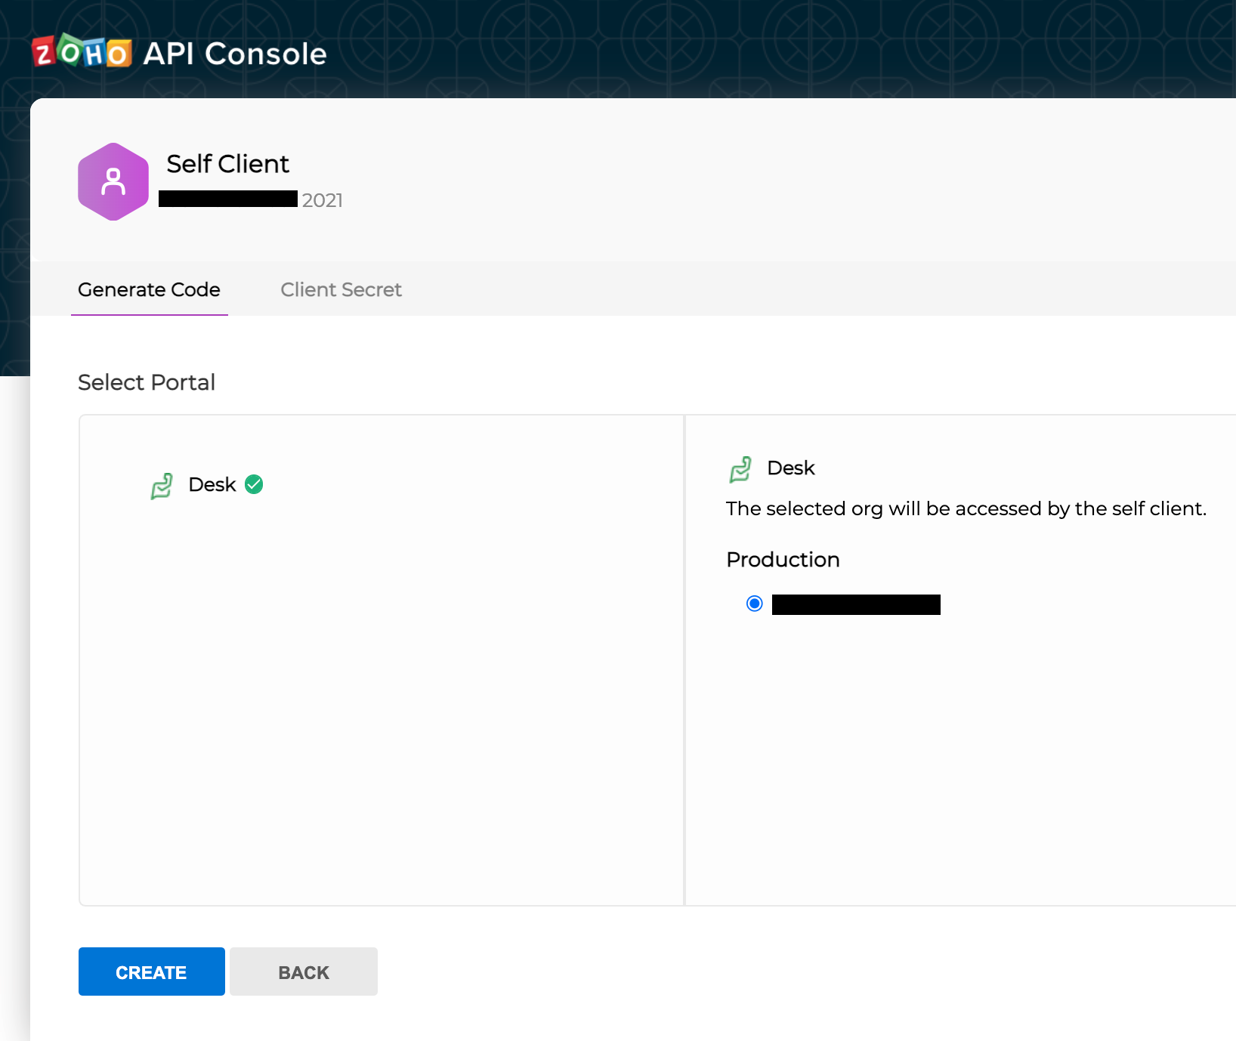Click the Desk icon in right details panel
This screenshot has height=1041, width=1236.
coord(740,469)
